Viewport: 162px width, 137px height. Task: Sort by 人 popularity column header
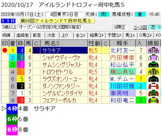(x=141, y=43)
